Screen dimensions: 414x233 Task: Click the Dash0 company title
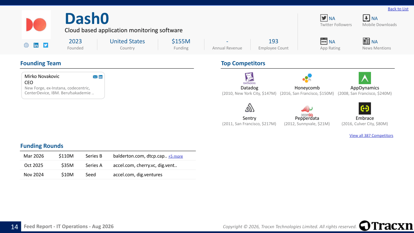pyautogui.click(x=87, y=18)
